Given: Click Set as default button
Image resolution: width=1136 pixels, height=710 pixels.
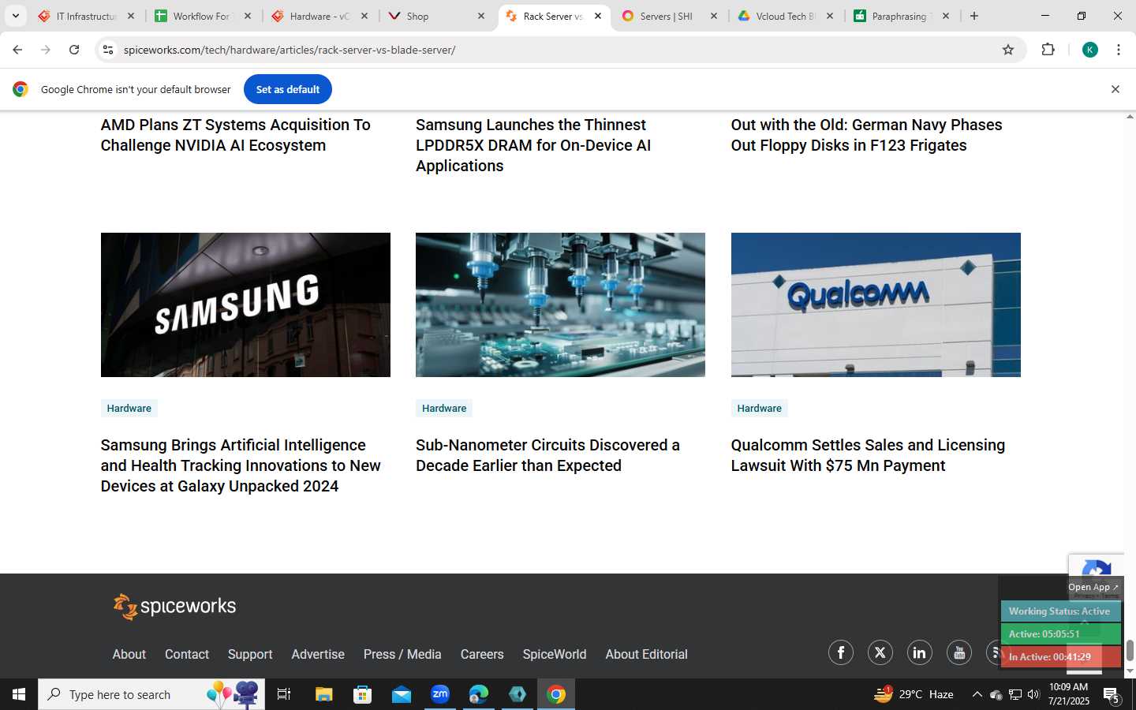Looking at the screenshot, I should [x=288, y=89].
